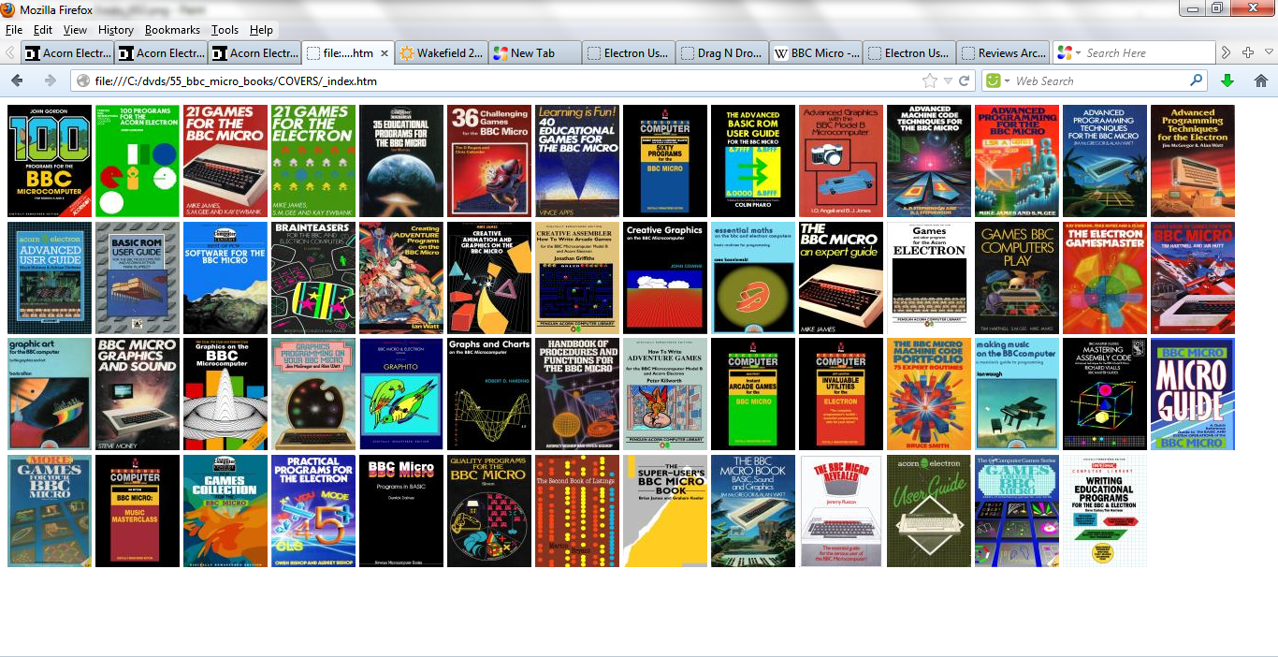Open the View menu
This screenshot has height=657, width=1278.
click(x=75, y=30)
